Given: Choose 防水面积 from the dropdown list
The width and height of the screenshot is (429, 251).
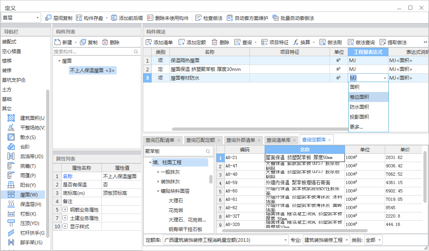Looking at the screenshot, I should [x=368, y=107].
